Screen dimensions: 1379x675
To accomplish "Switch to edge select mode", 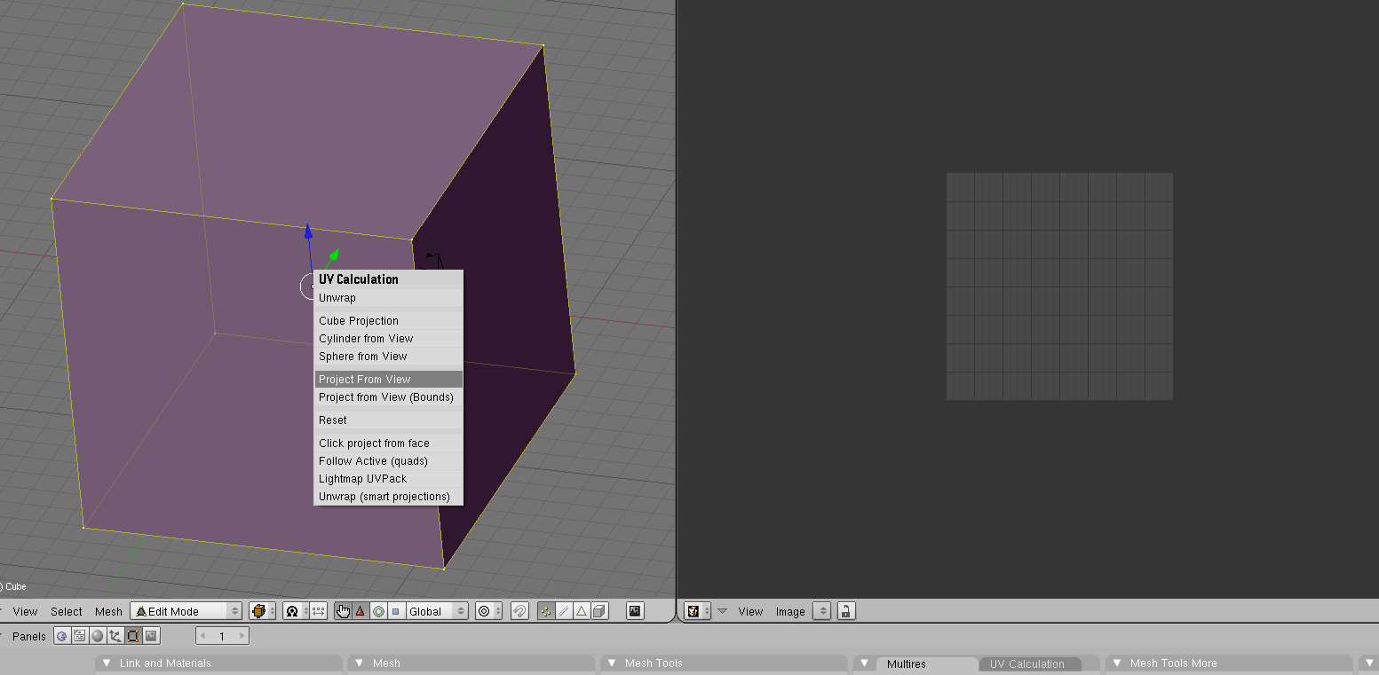I will 564,611.
